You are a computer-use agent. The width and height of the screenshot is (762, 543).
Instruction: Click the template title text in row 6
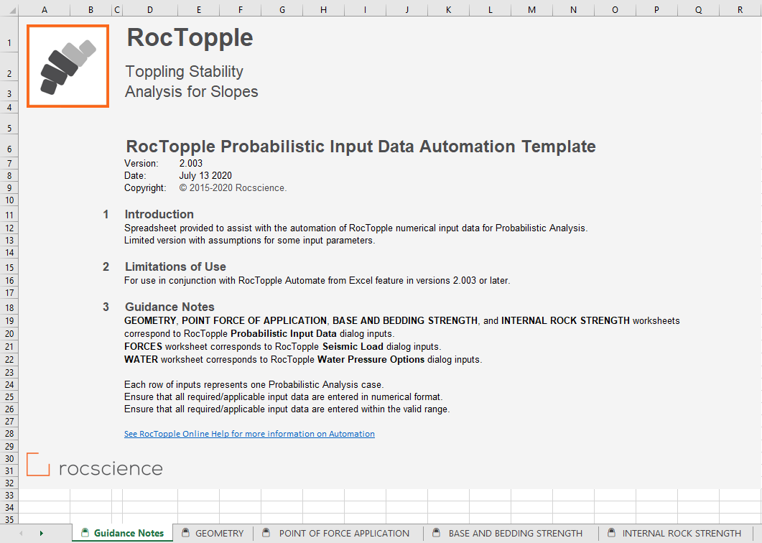coord(361,147)
